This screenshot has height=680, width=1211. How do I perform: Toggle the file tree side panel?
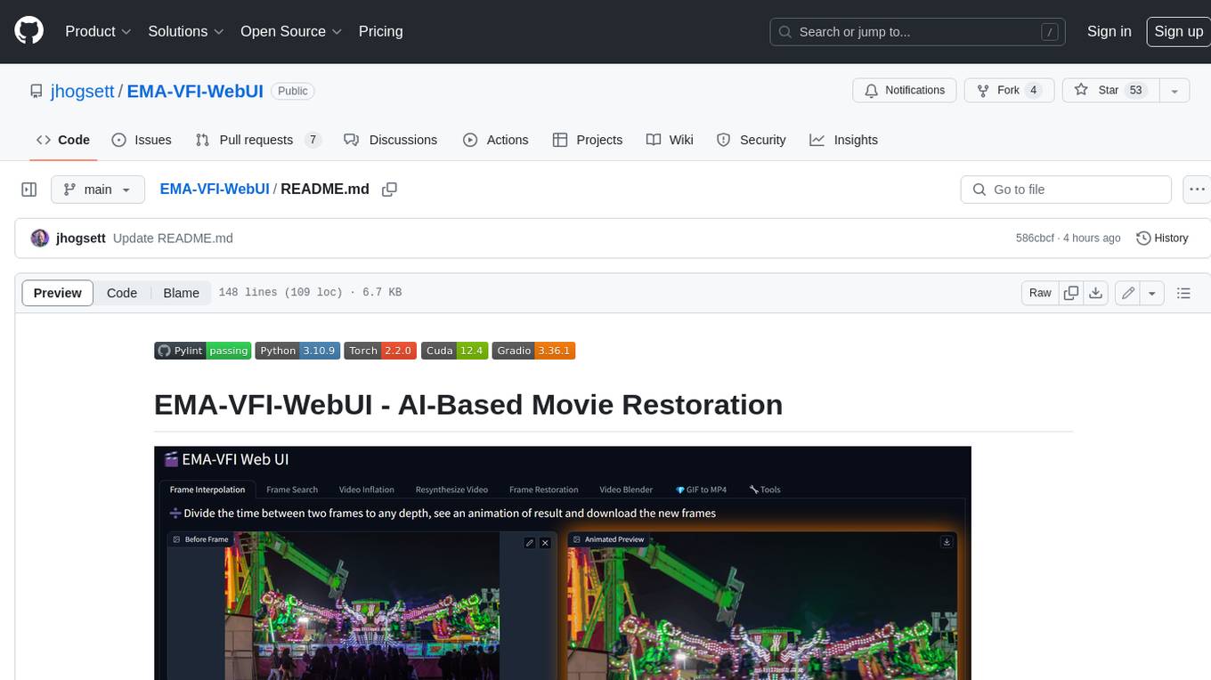(x=29, y=190)
